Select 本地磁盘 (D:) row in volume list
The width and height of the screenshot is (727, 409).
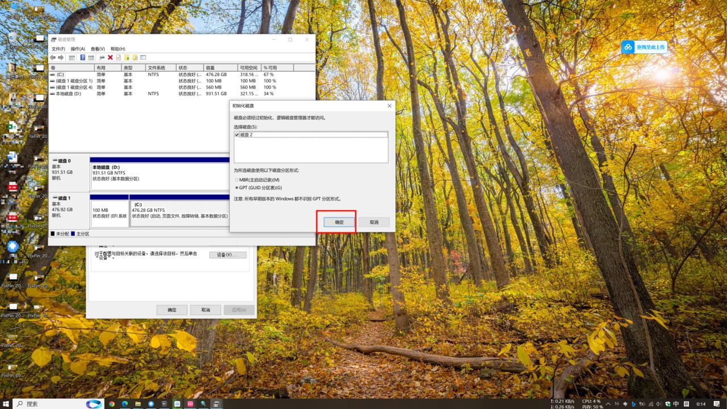pos(182,94)
